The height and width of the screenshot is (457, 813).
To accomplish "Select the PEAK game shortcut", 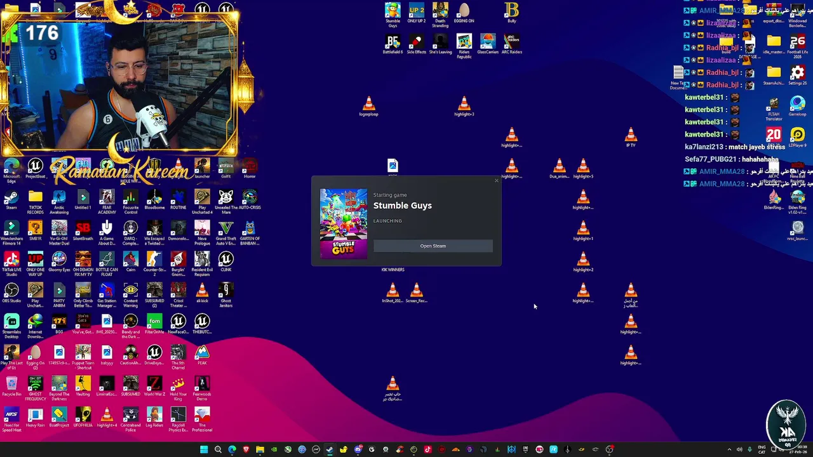I will (202, 355).
